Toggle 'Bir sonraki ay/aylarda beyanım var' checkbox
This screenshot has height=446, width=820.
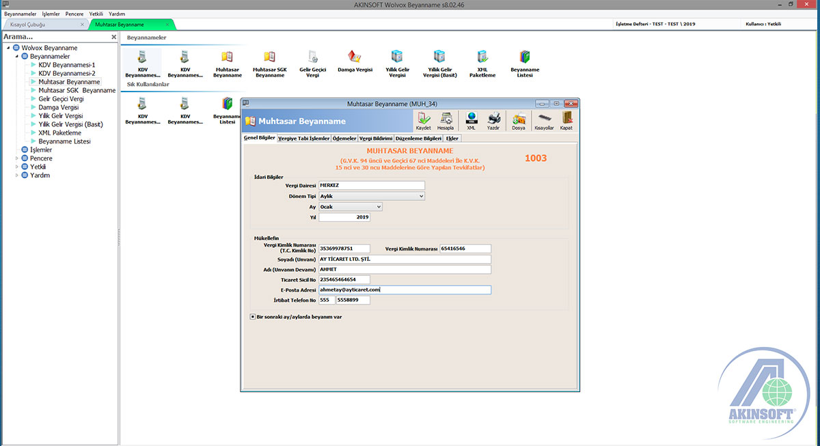[x=253, y=317]
